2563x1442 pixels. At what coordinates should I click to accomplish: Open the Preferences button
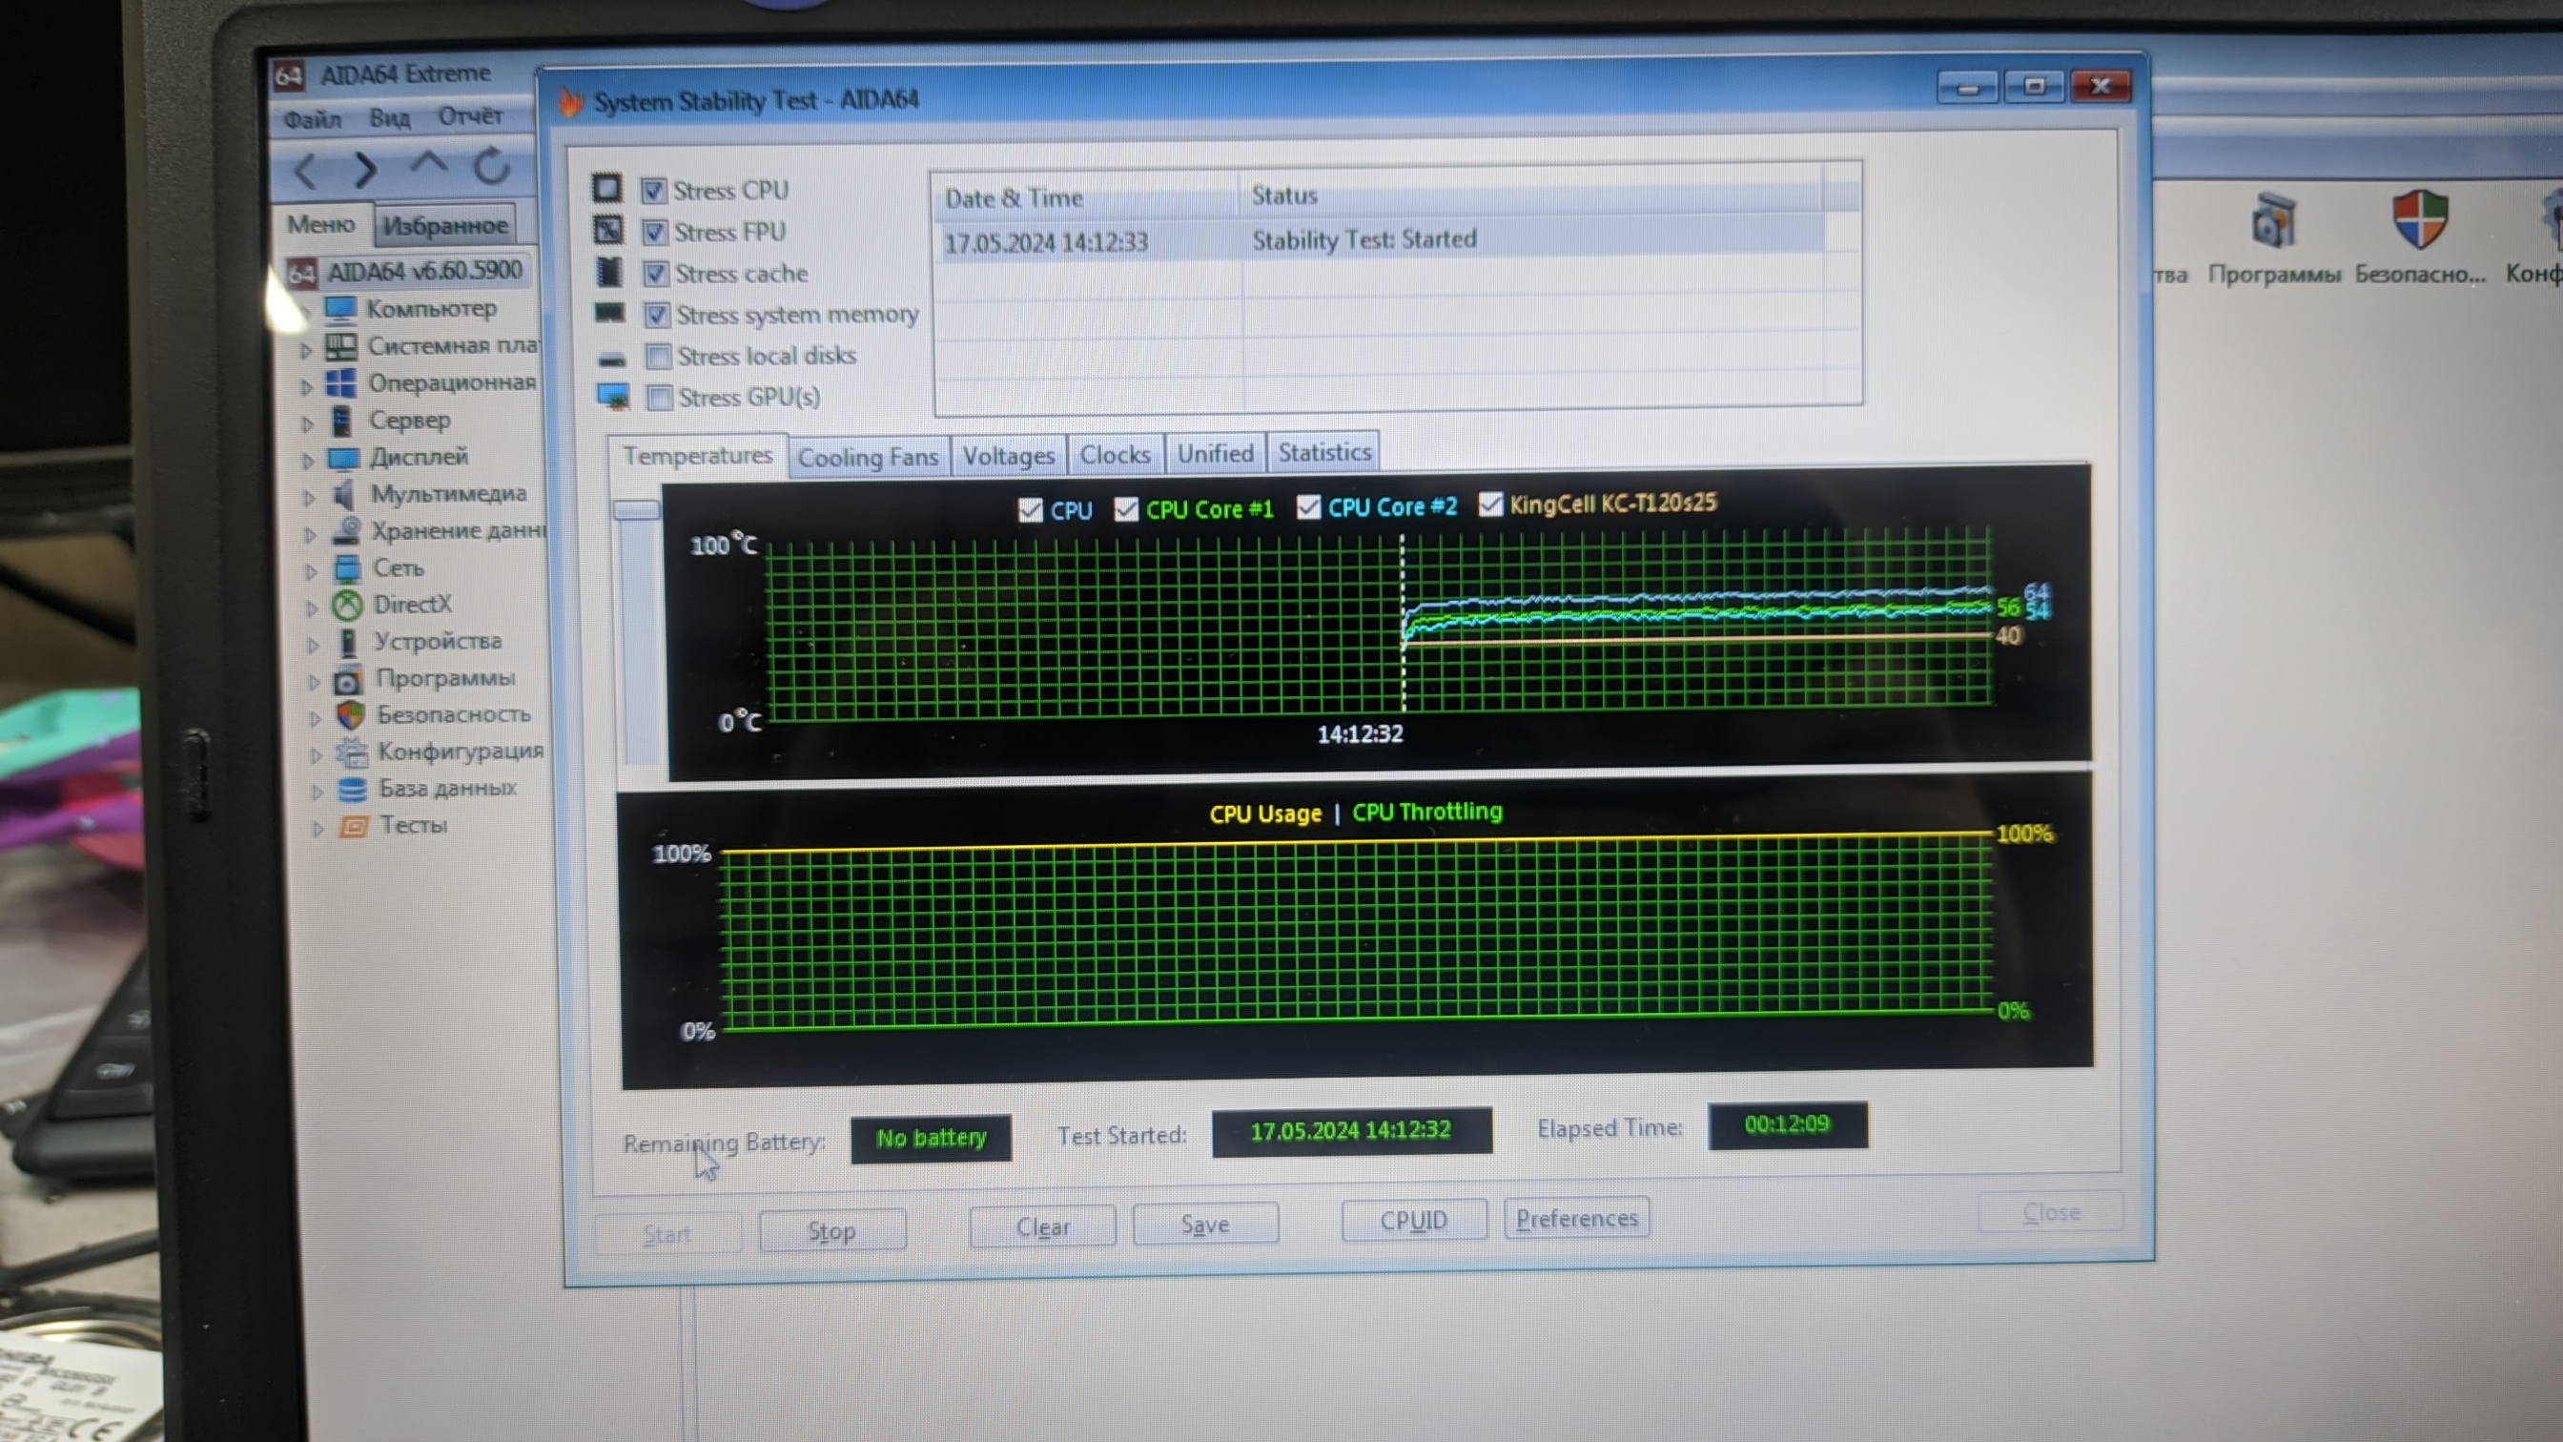click(x=1577, y=1218)
